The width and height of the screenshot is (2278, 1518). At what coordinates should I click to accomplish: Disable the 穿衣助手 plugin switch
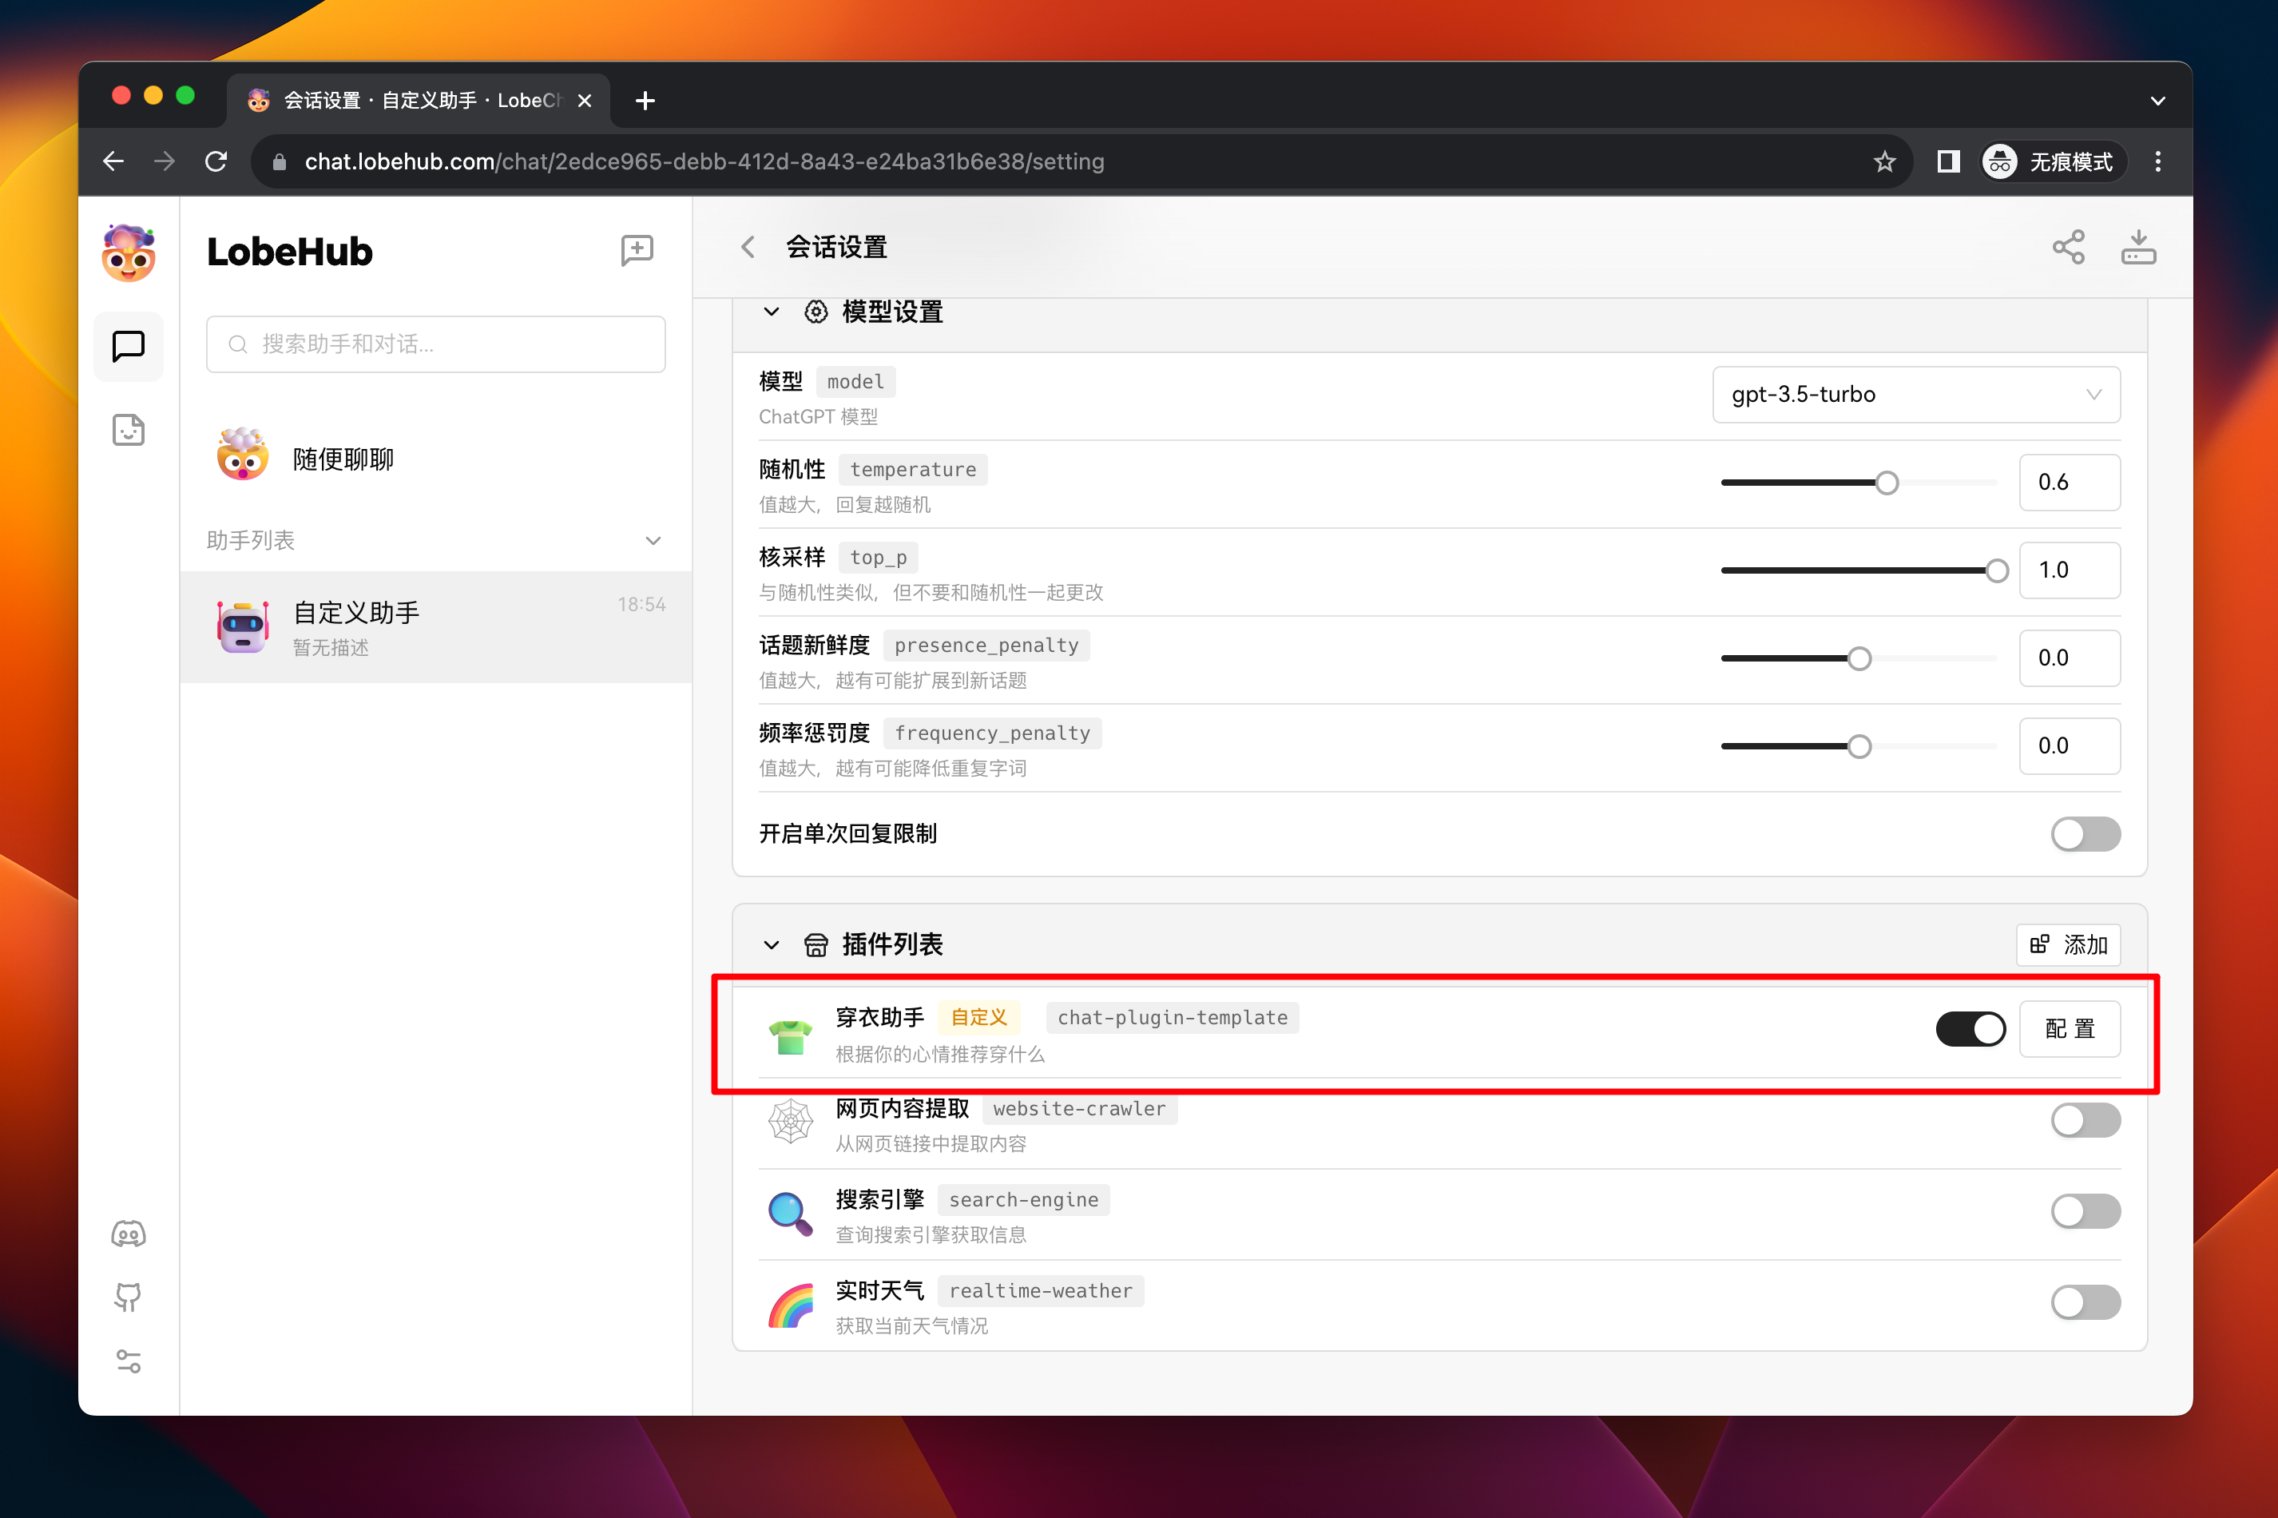click(x=1970, y=1029)
